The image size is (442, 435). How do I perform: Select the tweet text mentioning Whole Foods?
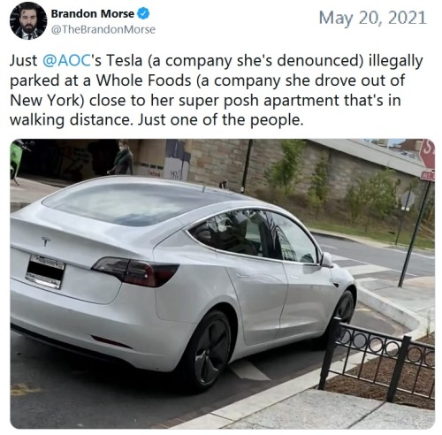click(x=217, y=90)
